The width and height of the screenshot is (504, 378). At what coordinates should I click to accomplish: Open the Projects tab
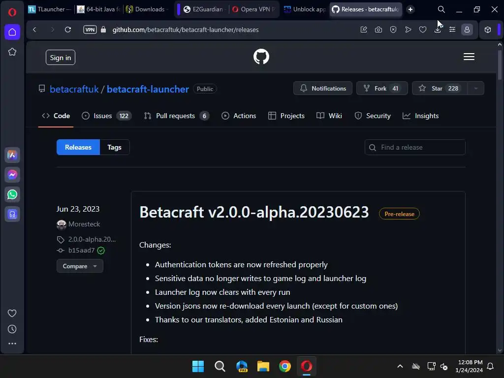pos(286,116)
